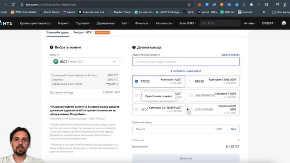Open the Активы menu

250,23
